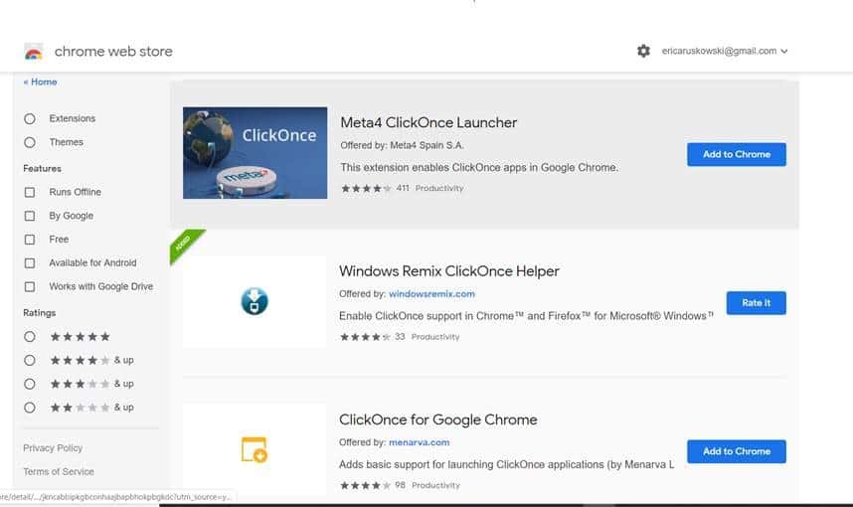Open the Privacy Policy link
Image resolution: width=853 pixels, height=507 pixels.
53,448
